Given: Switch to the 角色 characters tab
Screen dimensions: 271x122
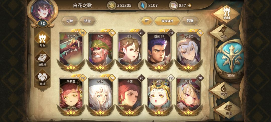Looking at the screenshot, I should pyautogui.click(x=42, y=40).
